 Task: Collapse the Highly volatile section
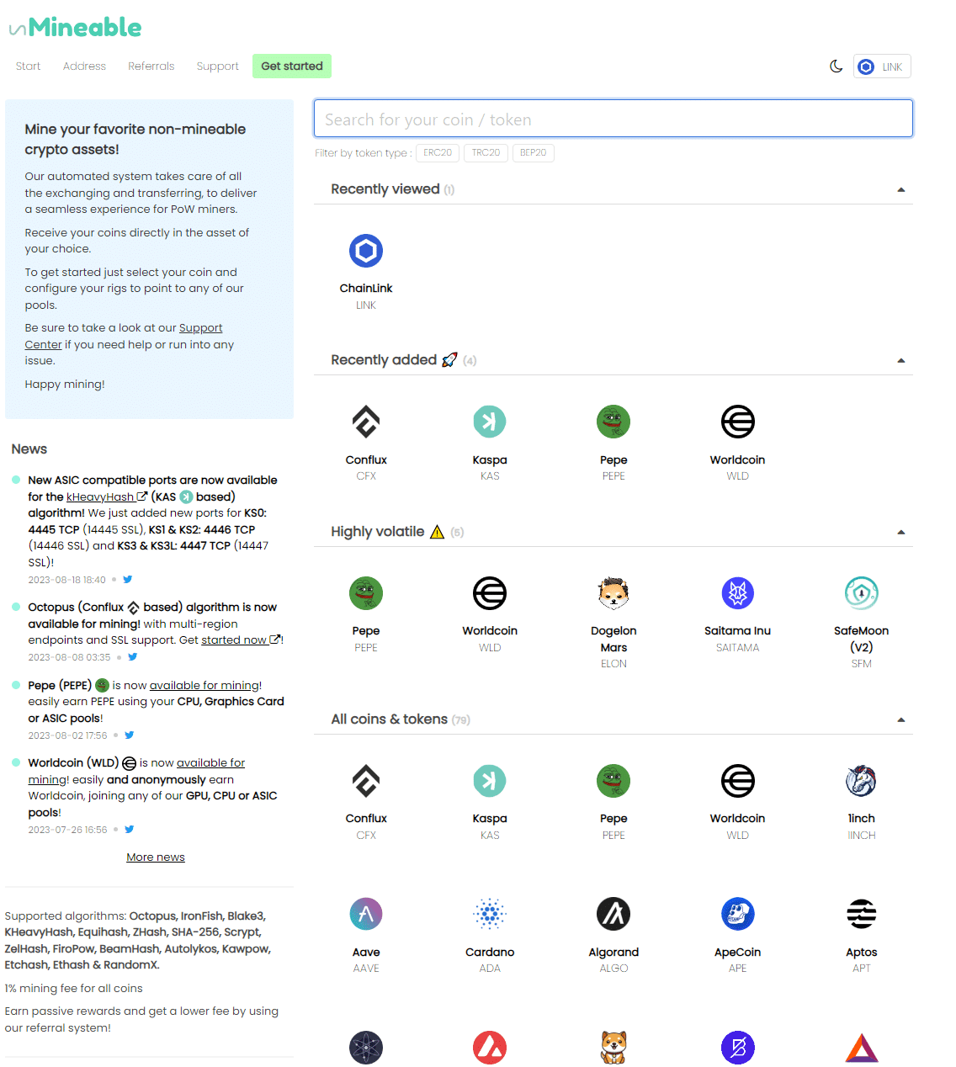[901, 533]
